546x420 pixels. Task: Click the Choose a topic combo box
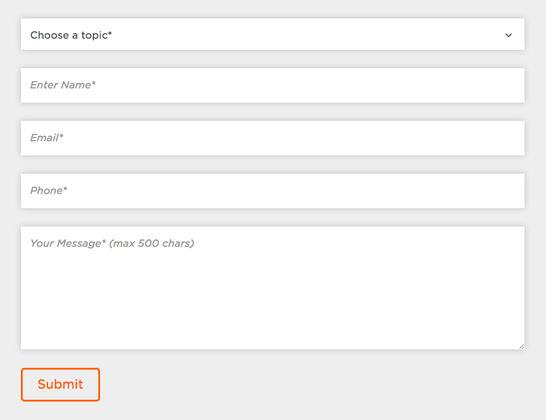point(273,34)
